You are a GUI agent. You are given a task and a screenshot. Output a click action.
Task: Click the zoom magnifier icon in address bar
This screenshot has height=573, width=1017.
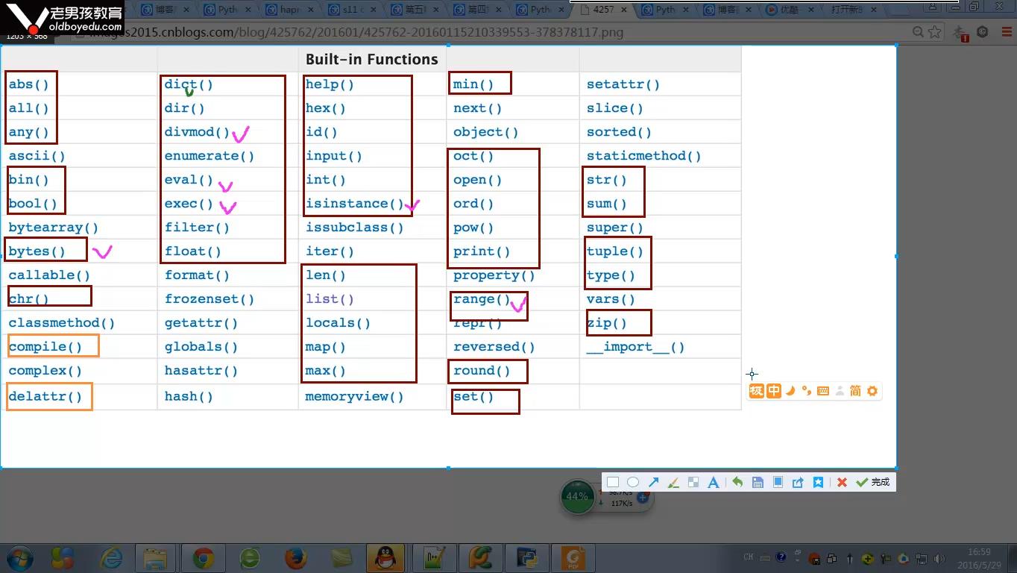(x=918, y=32)
